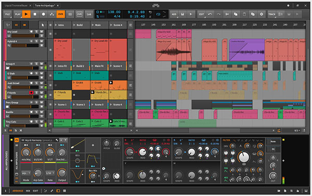Screen dimensions: 312x196
Task: Click the scissors Cut icon
Action: [227, 14]
